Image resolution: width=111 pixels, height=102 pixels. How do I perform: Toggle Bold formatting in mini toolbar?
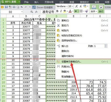coord(57,11)
